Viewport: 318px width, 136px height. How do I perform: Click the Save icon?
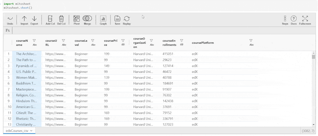(x=117, y=19)
